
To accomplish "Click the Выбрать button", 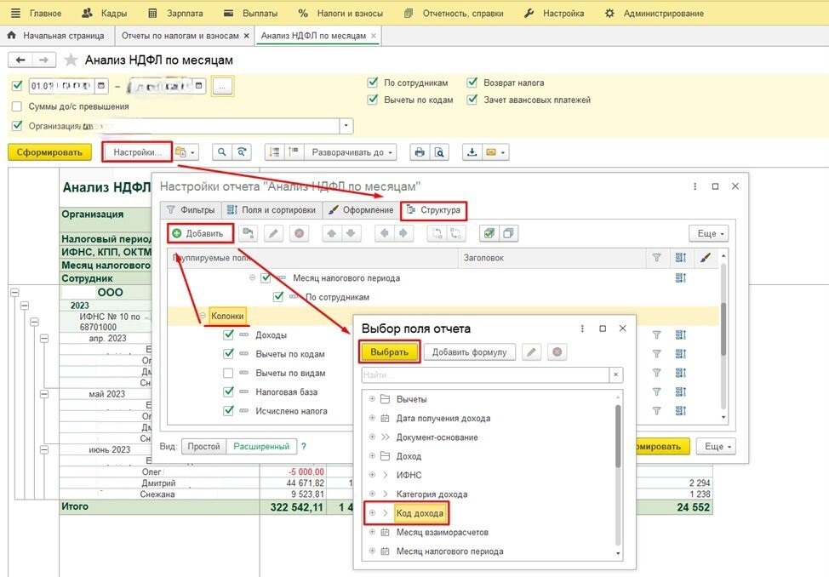I will 389,352.
